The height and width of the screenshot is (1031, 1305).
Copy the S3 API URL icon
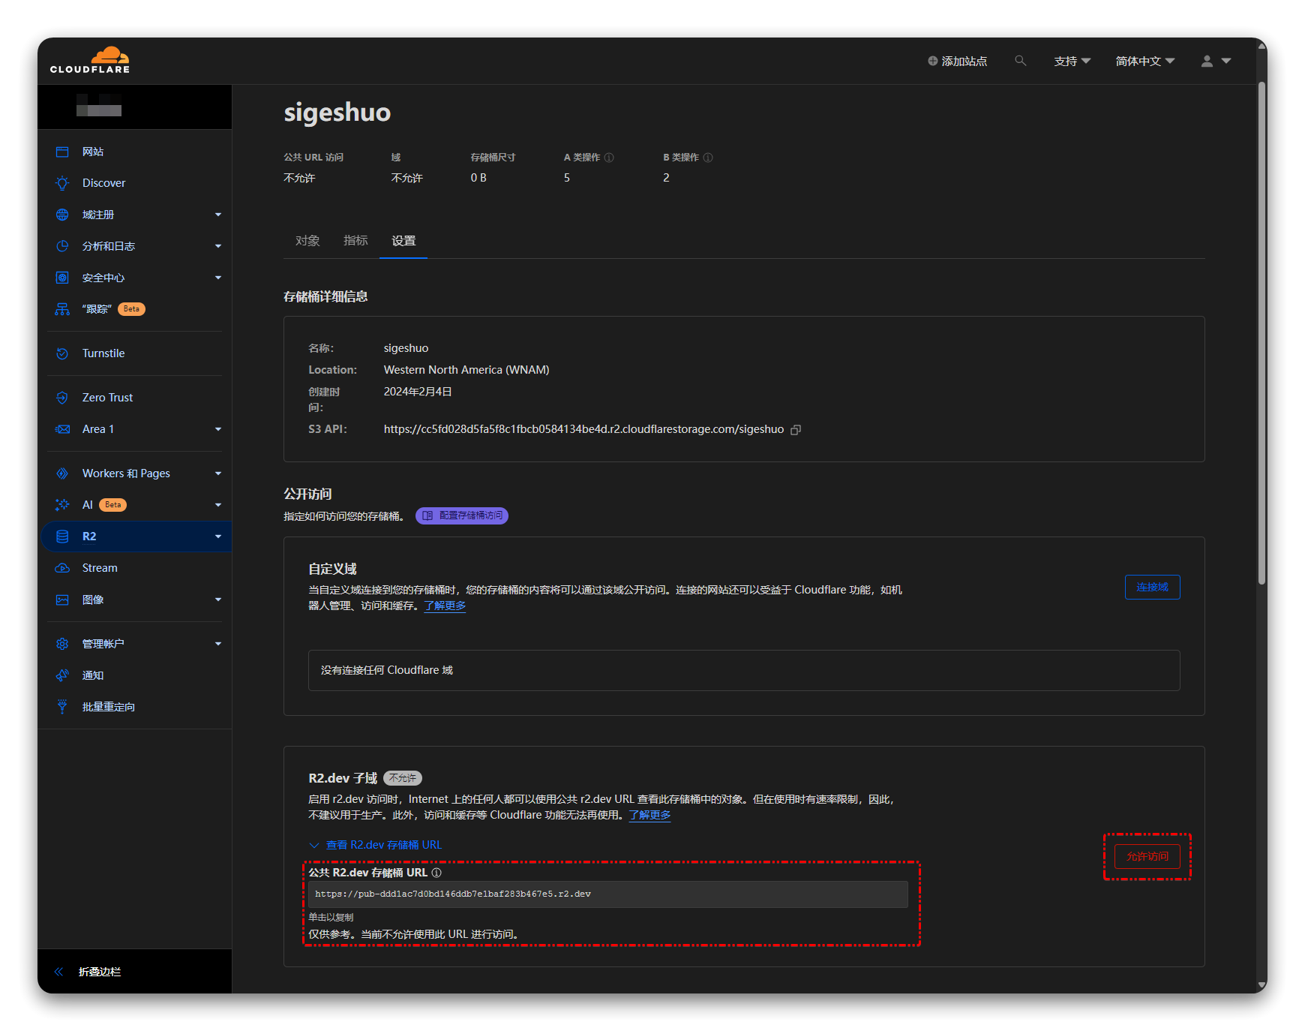click(x=796, y=430)
